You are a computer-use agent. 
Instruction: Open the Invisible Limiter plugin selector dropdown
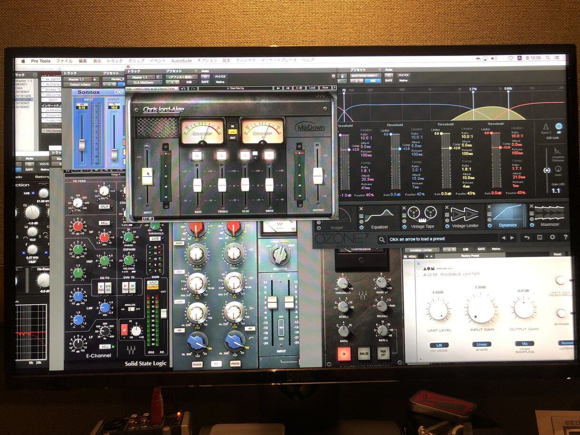(x=422, y=250)
